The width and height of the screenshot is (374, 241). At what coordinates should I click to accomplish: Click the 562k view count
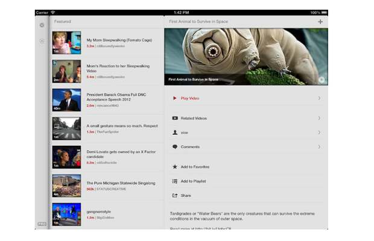tap(90, 189)
